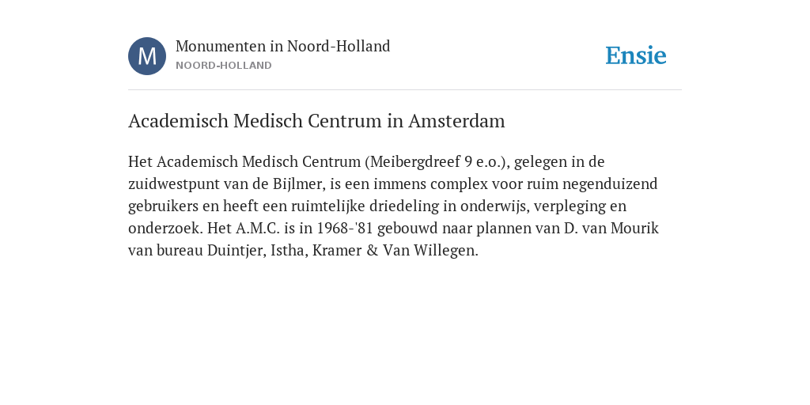The image size is (810, 405).
Task: Click the name "D. van Mourik"
Action: [x=611, y=229]
